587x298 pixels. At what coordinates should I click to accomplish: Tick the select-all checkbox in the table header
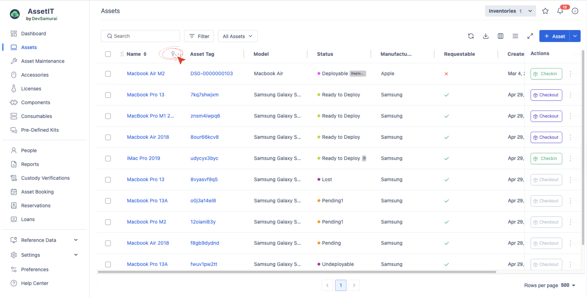click(x=108, y=54)
